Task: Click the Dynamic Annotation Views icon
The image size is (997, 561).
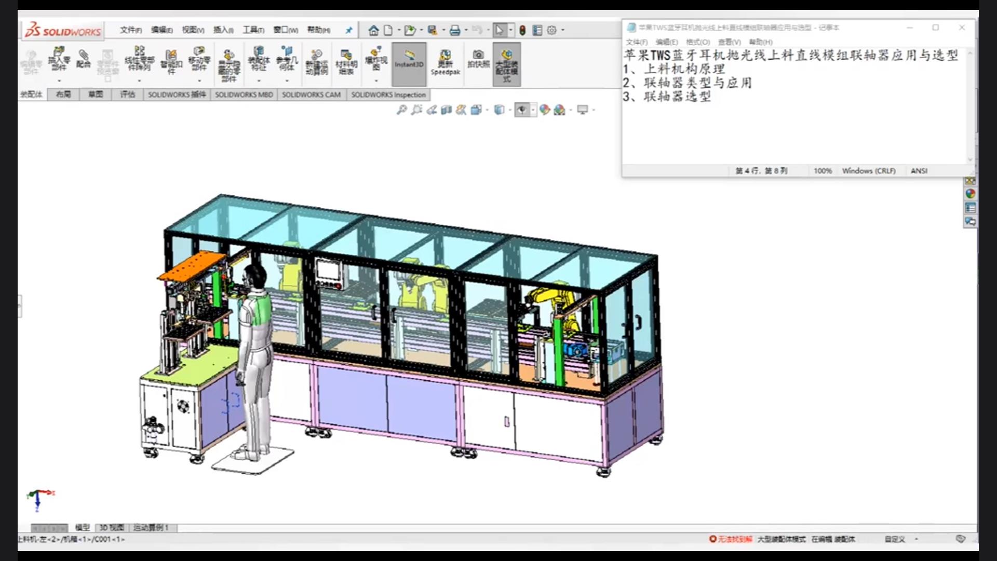Action: 461,110
